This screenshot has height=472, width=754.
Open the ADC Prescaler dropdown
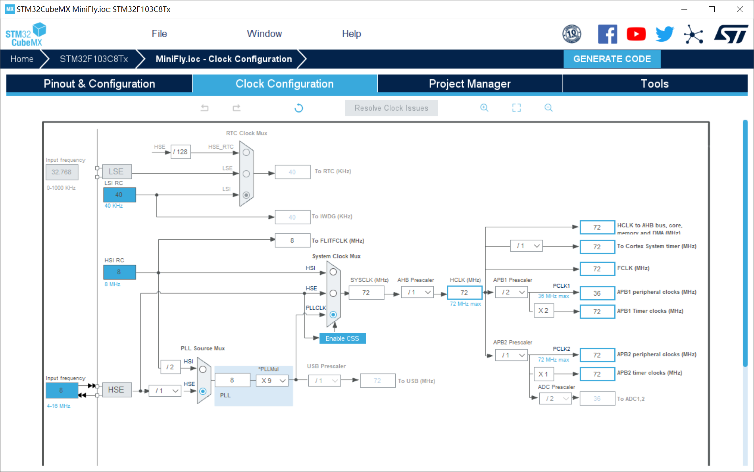click(556, 399)
